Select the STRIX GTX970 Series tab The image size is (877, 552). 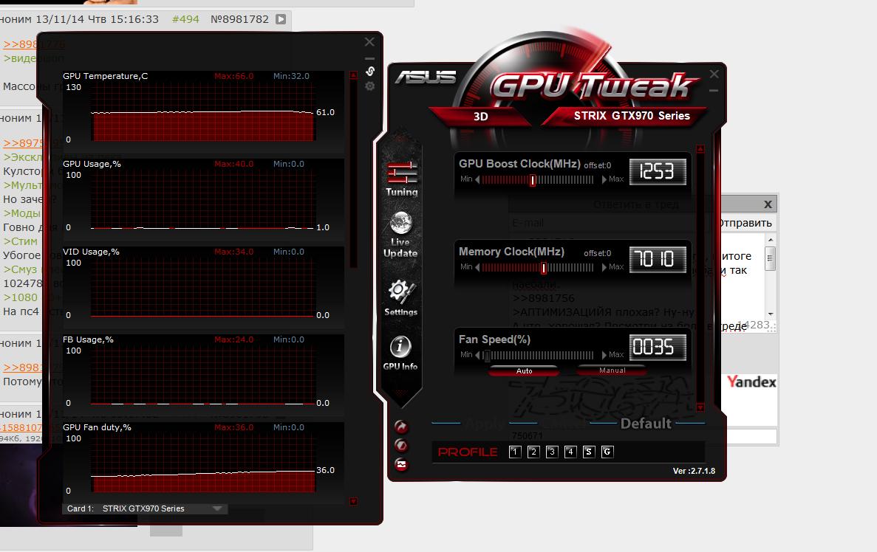632,116
